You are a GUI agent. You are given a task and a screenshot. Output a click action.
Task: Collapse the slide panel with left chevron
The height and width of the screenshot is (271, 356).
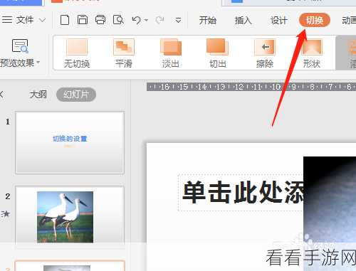tap(1, 95)
